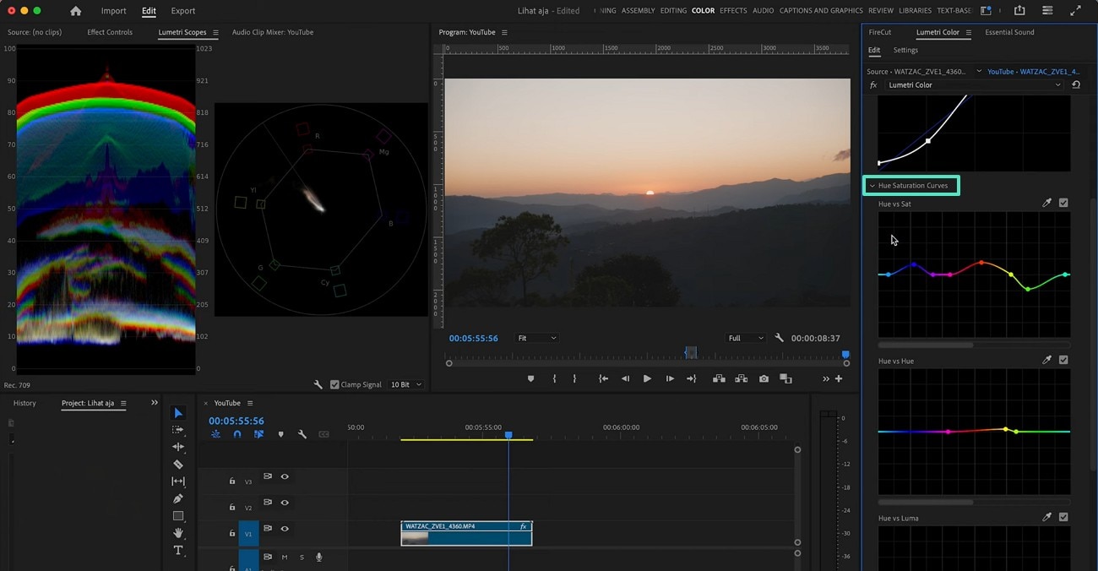Click the Export Frame camera icon

[764, 379]
